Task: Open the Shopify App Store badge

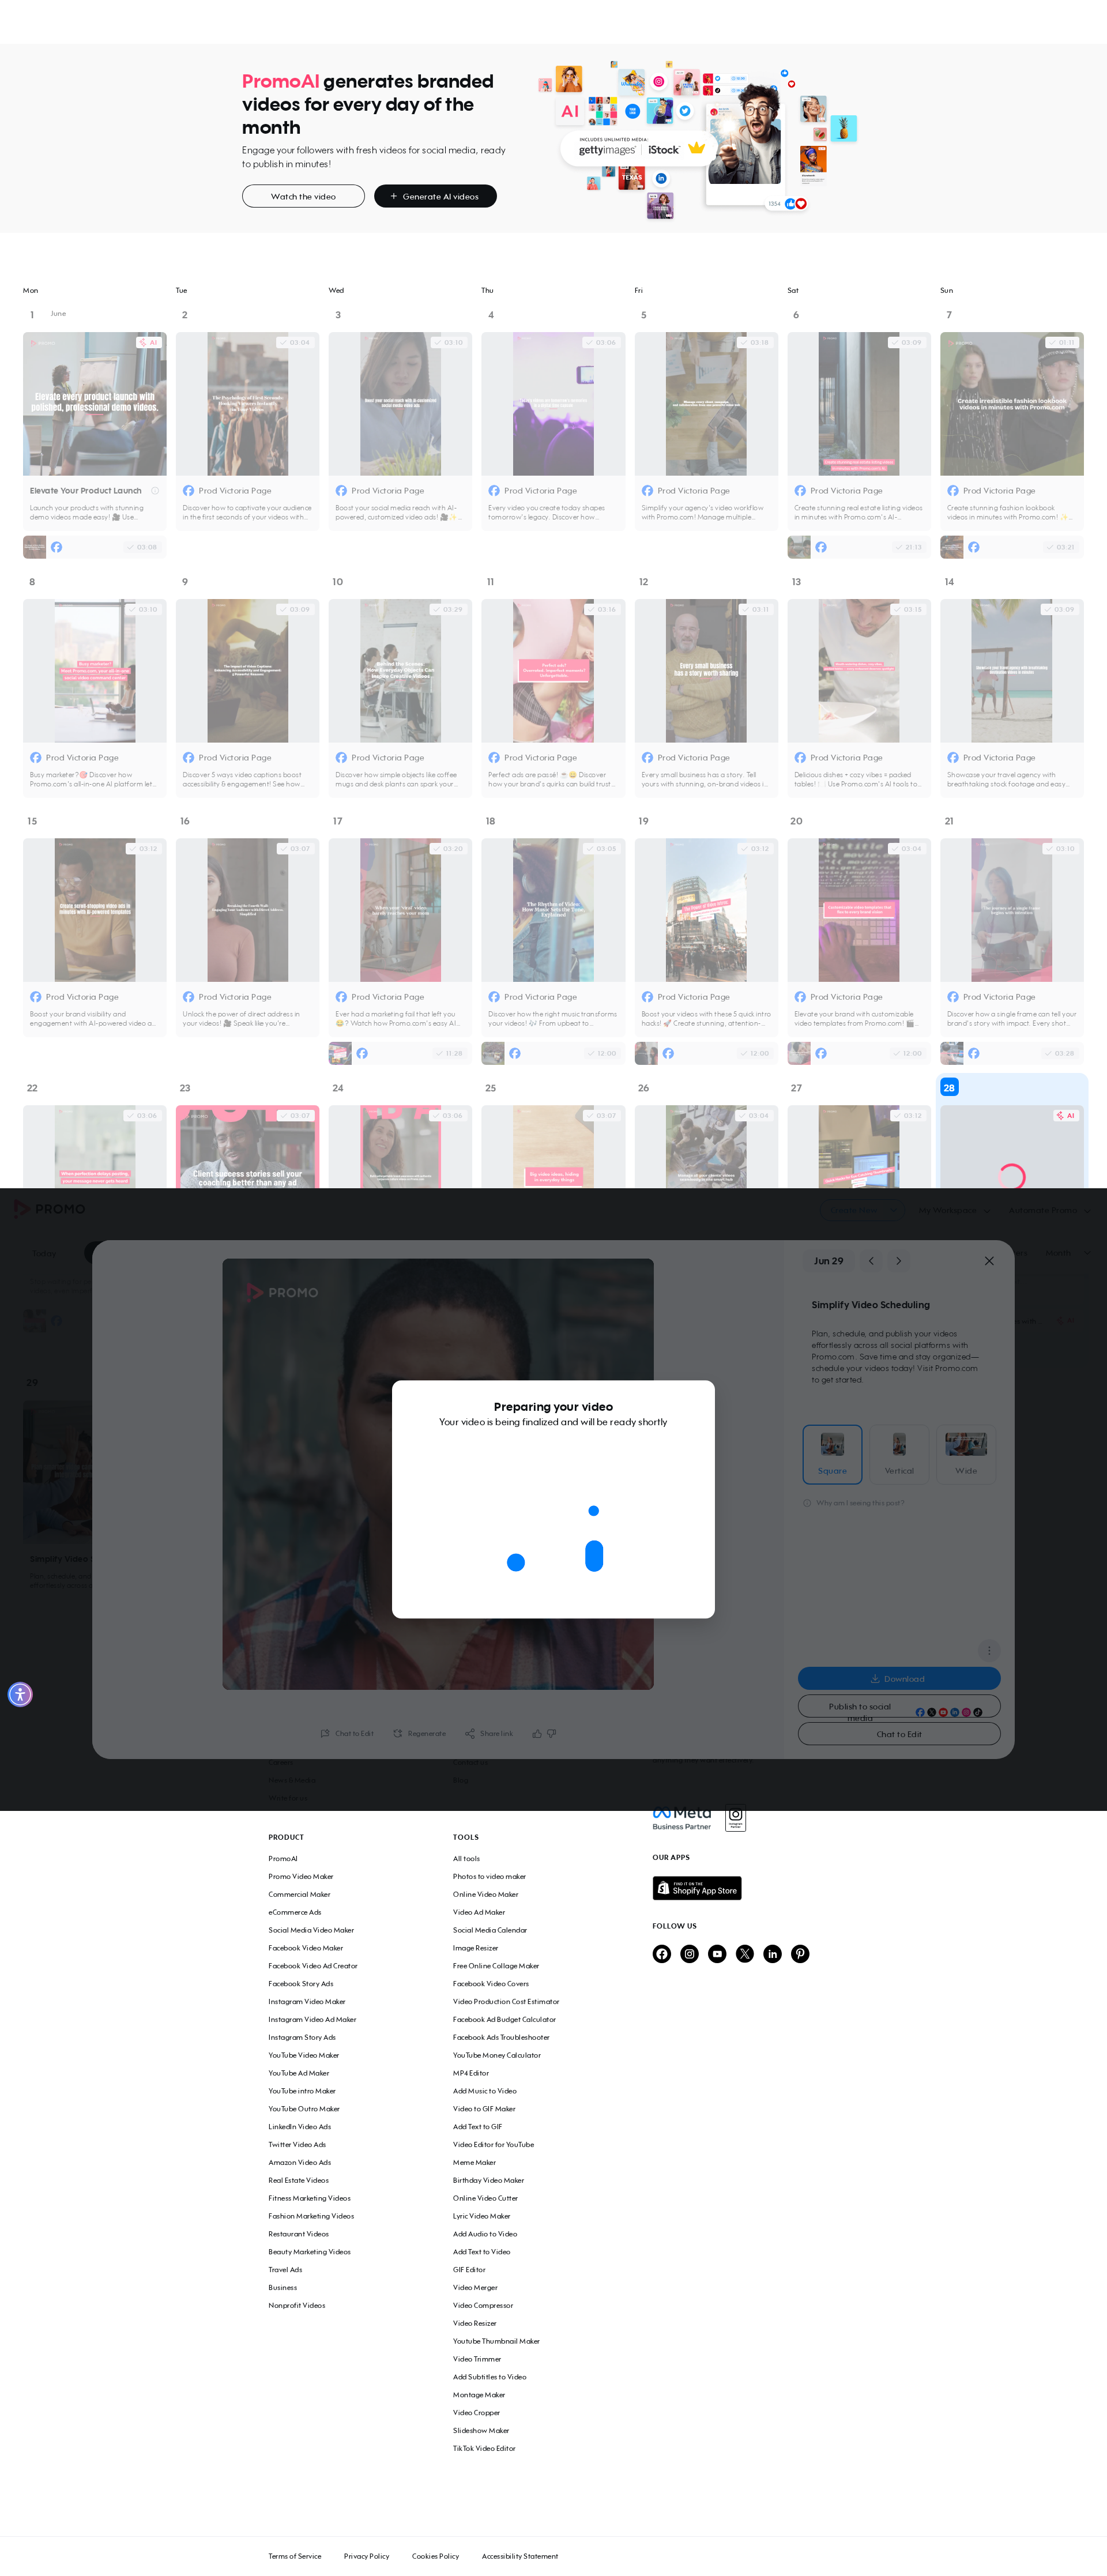Action: 697,1888
